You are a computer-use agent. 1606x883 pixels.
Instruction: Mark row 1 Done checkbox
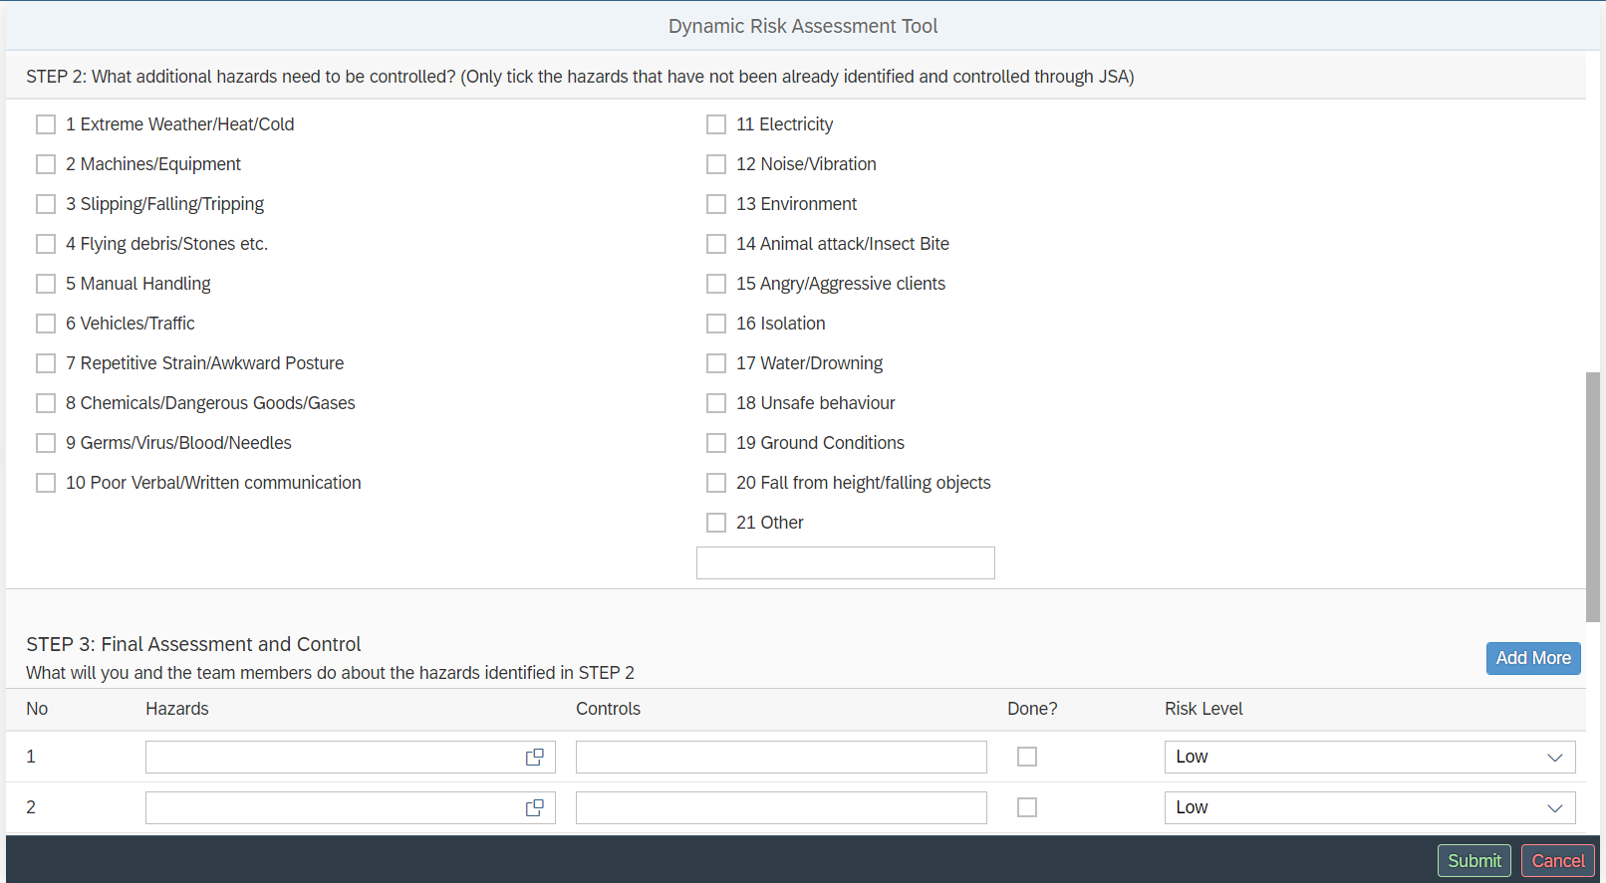coord(1027,758)
